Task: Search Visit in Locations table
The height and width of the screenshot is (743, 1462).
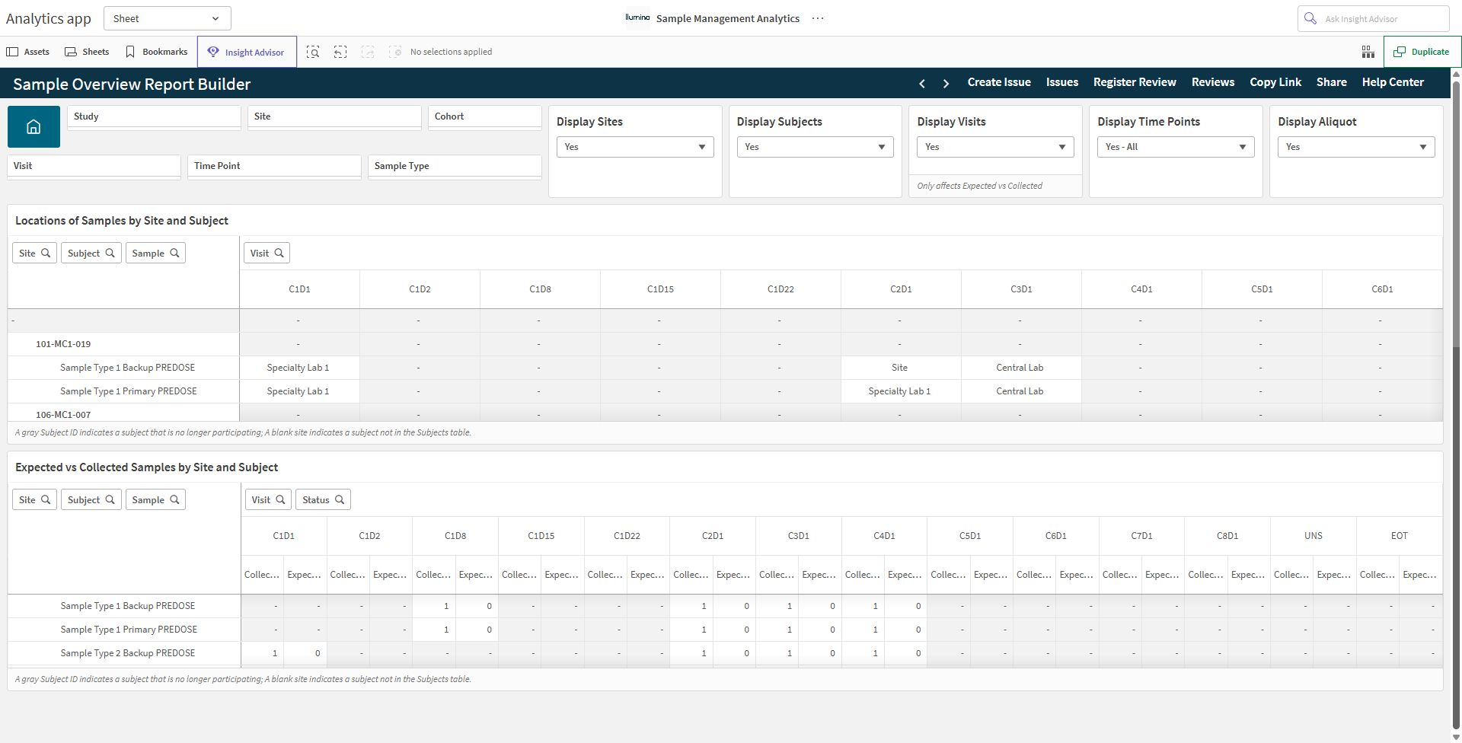Action: click(x=267, y=253)
